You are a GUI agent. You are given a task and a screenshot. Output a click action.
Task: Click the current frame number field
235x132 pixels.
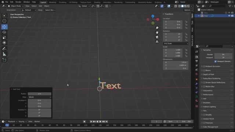[x=156, y=121]
